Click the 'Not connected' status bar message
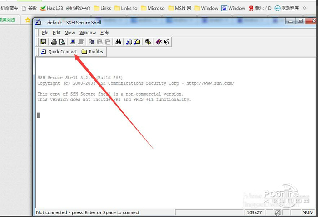 pyautogui.click(x=88, y=212)
